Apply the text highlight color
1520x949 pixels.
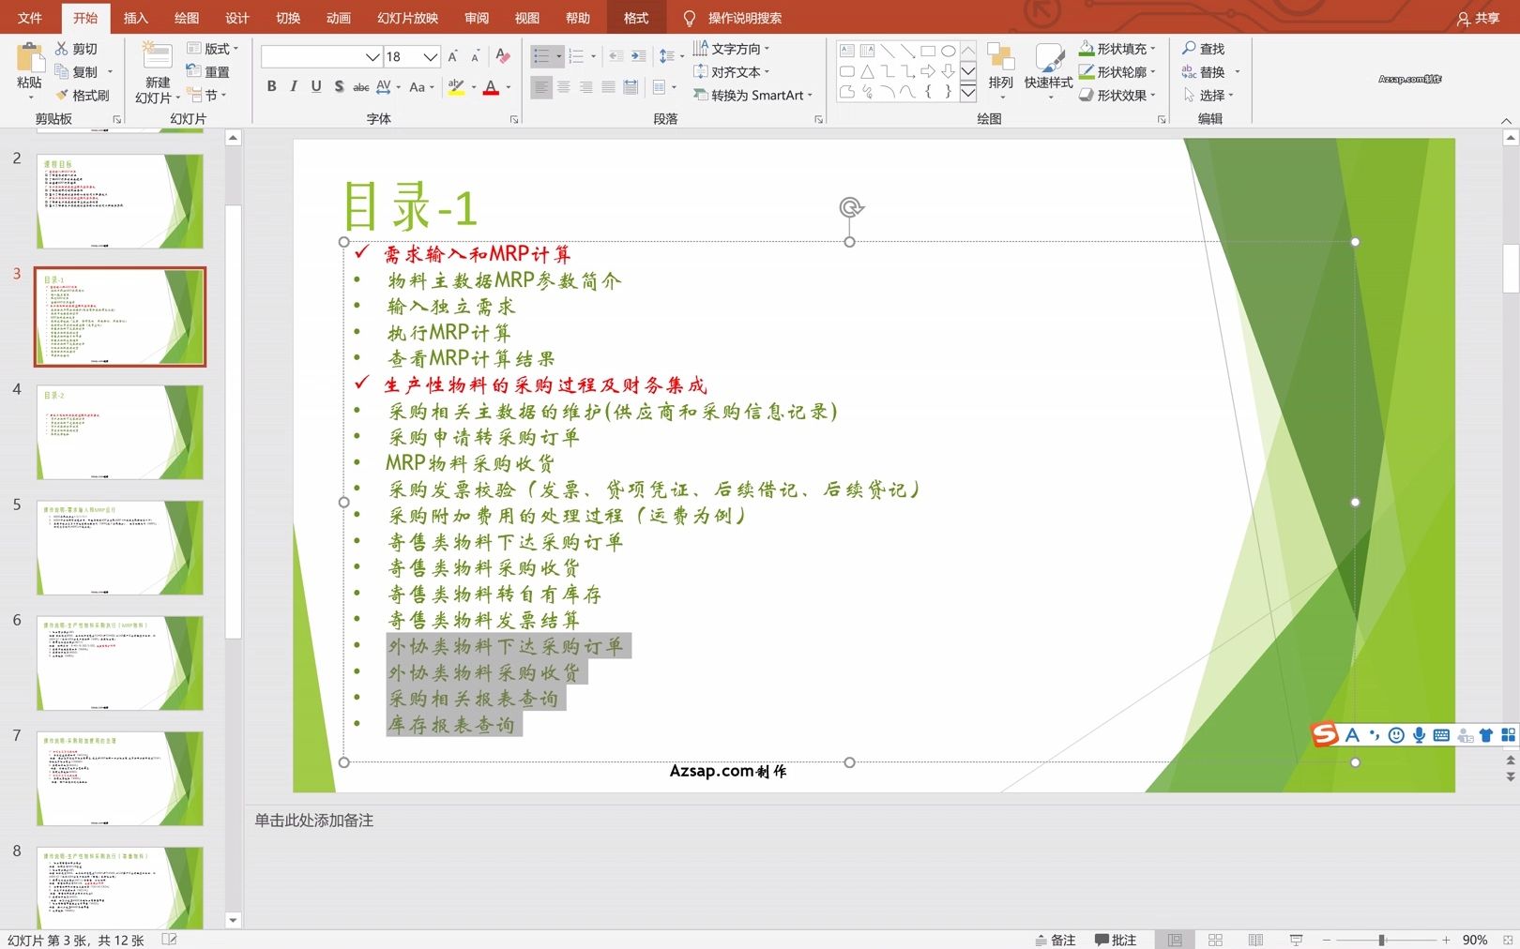[x=456, y=87]
